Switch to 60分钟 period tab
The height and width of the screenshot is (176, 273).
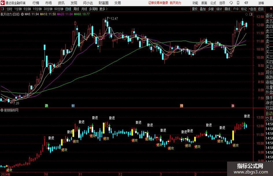tap(59, 9)
